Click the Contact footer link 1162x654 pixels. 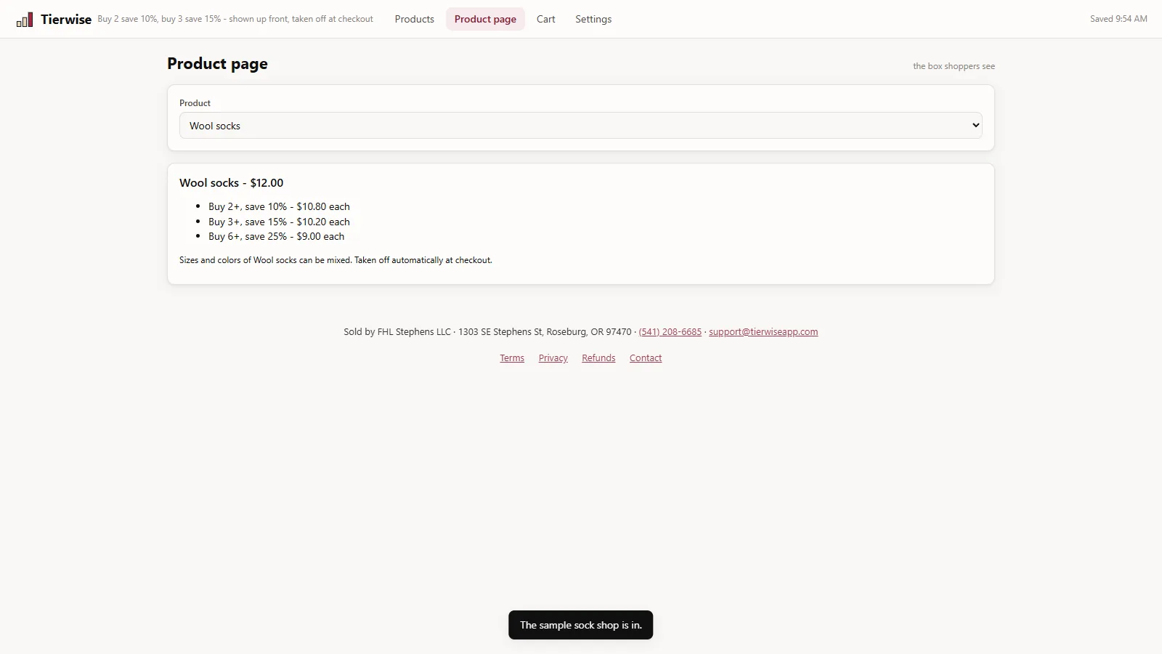(646, 358)
